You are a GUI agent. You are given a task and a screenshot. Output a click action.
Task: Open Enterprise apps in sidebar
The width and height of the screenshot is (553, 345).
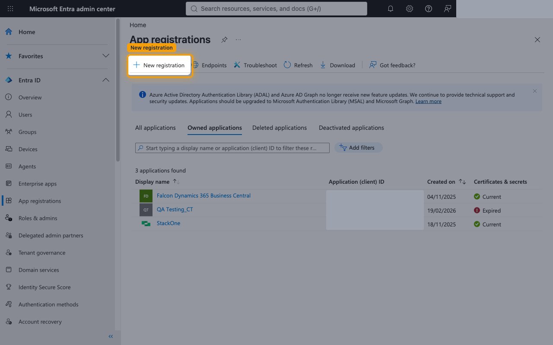click(38, 184)
